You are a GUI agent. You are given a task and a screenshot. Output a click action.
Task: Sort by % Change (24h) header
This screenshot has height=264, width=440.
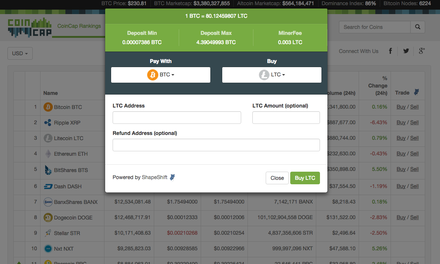coord(378,86)
